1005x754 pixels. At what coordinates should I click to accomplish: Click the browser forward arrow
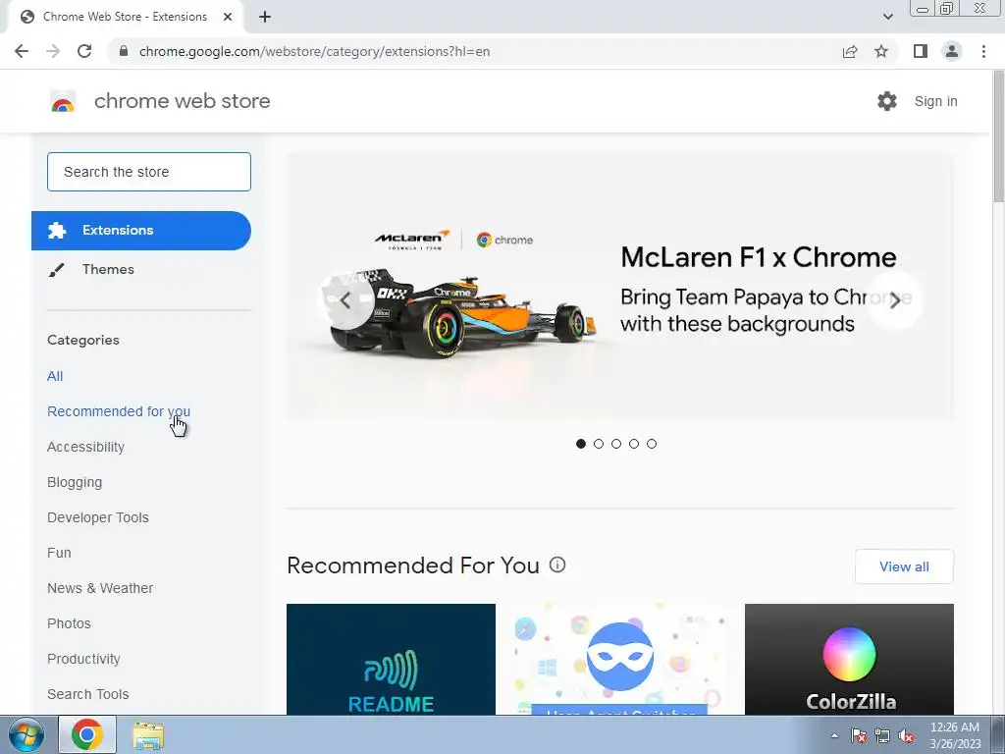53,51
